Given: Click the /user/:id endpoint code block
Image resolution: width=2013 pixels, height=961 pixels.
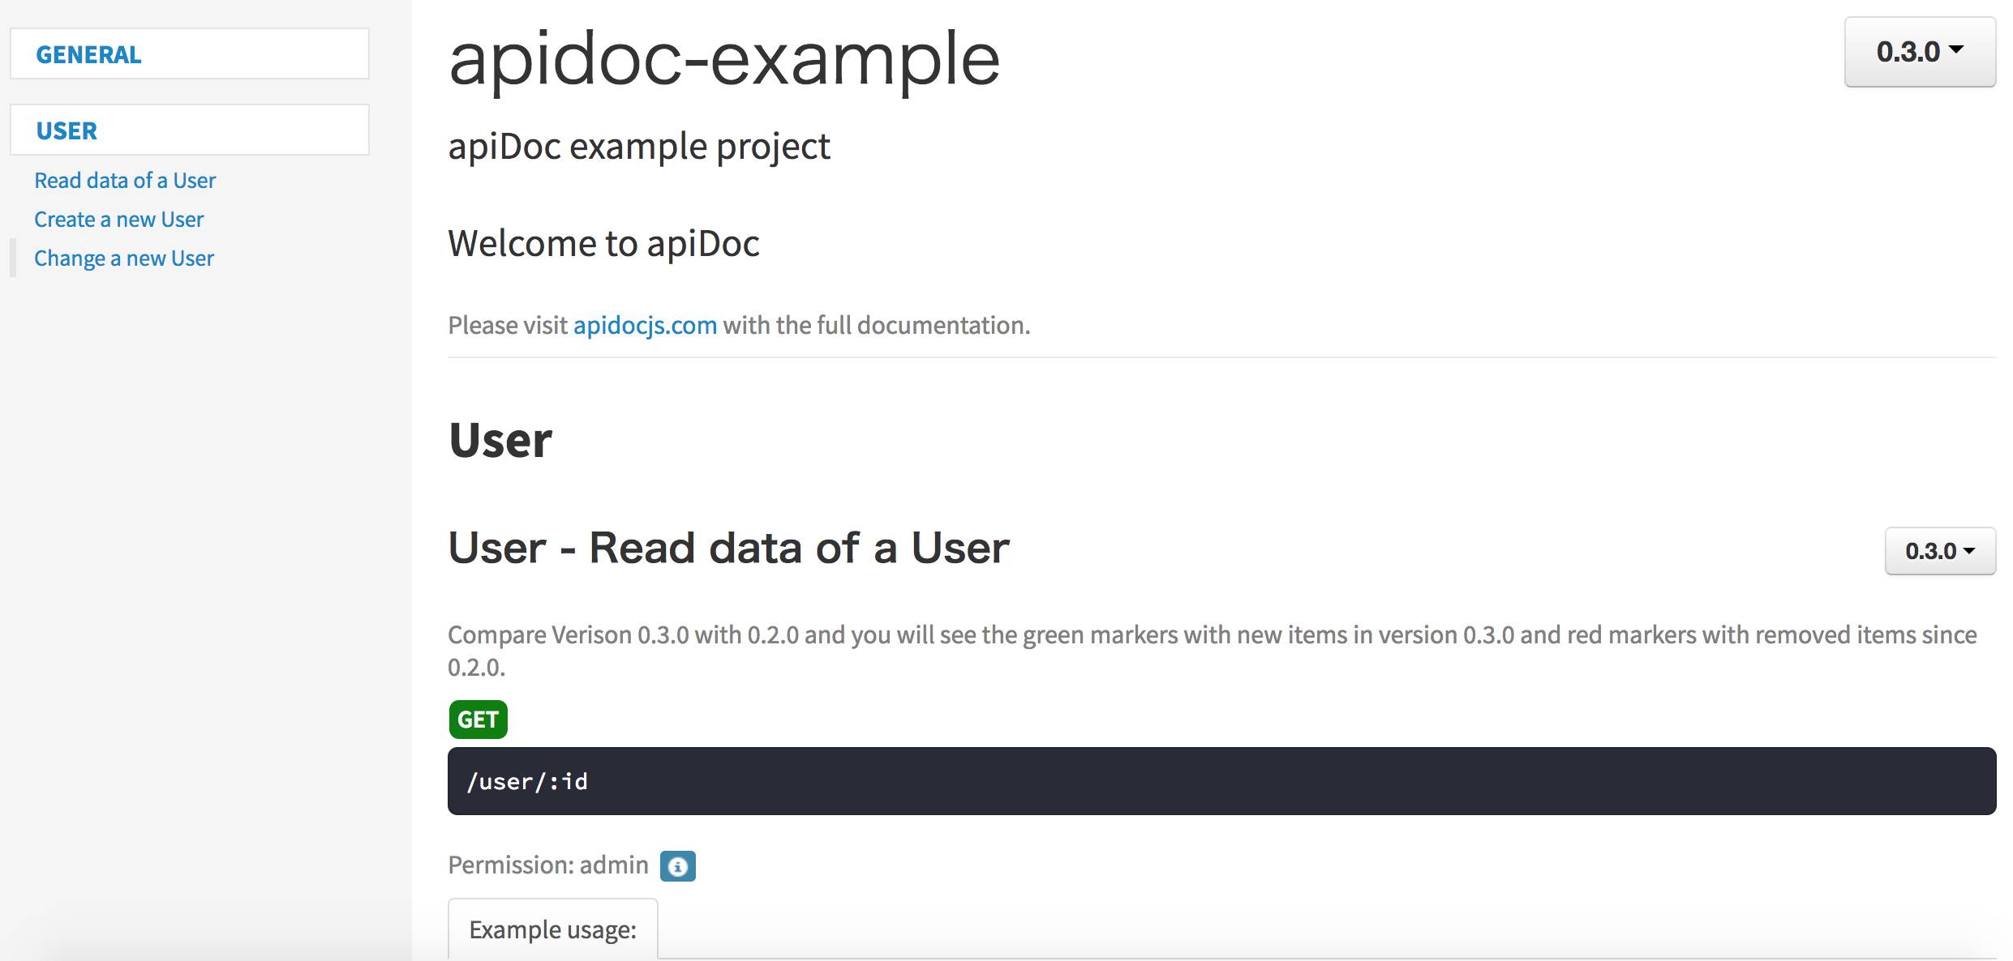Looking at the screenshot, I should pos(1221,781).
